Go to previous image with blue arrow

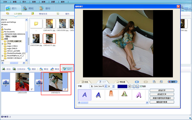(137, 82)
